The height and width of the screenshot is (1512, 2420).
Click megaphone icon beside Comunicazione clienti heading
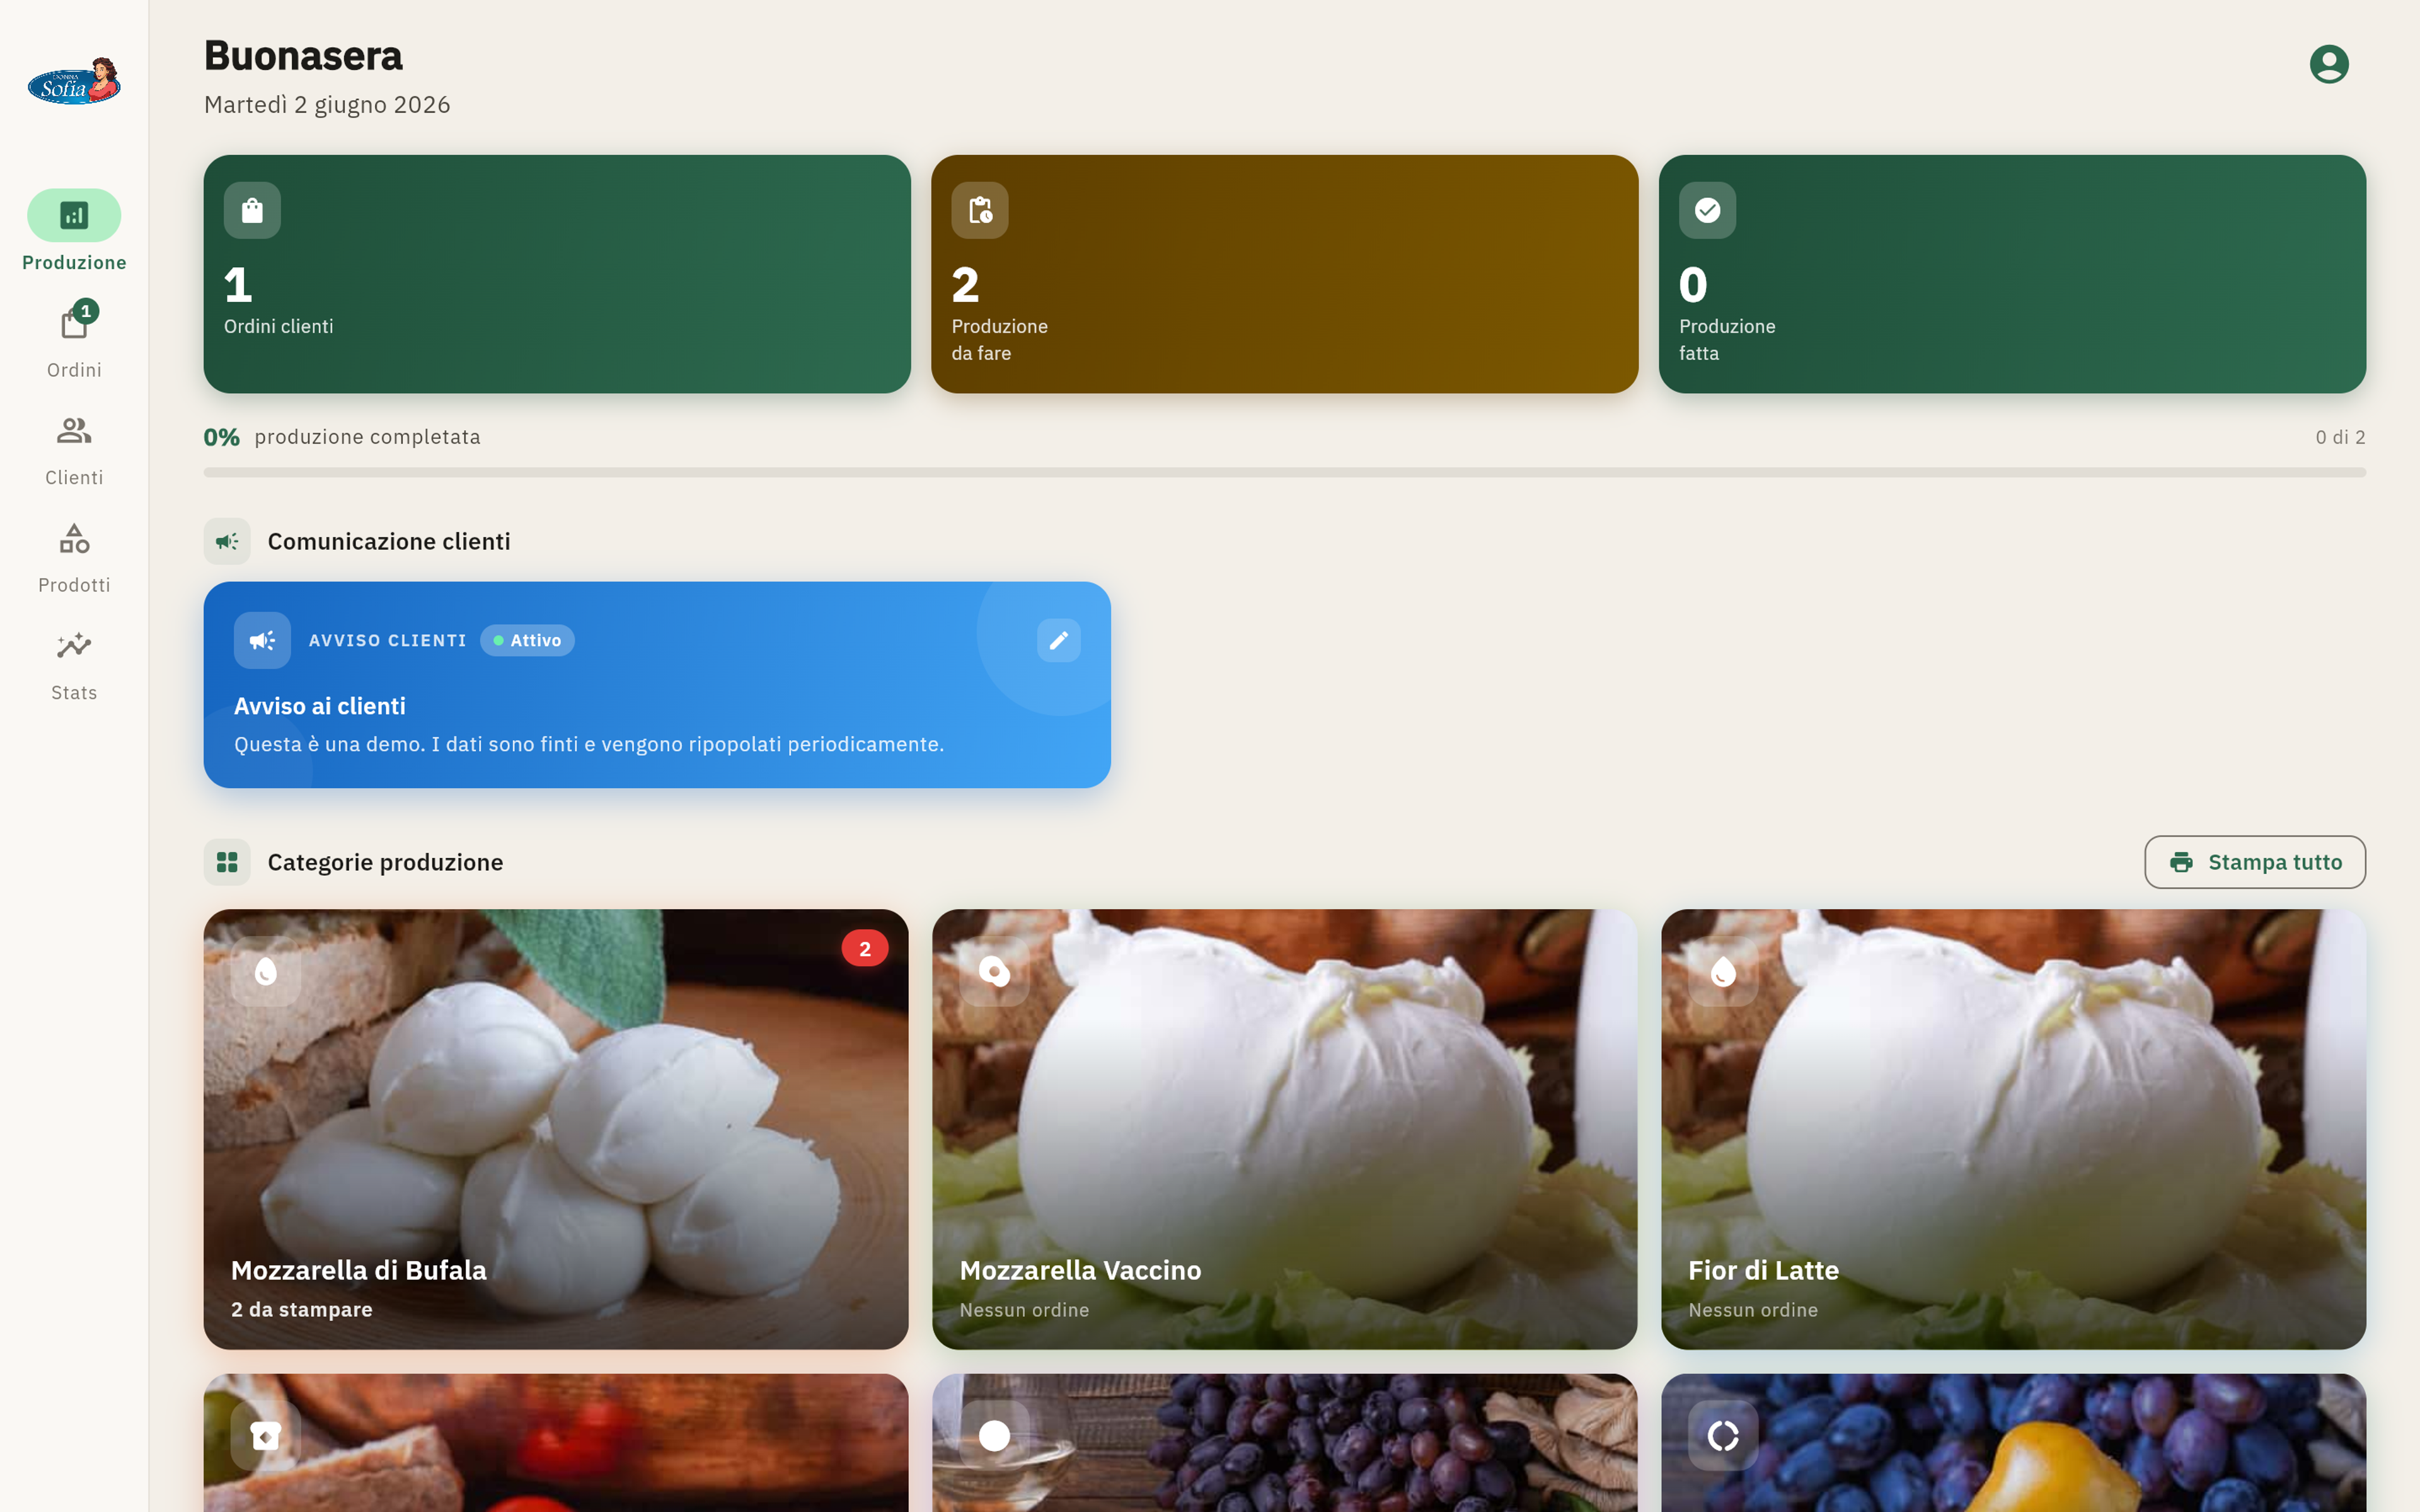tap(227, 541)
